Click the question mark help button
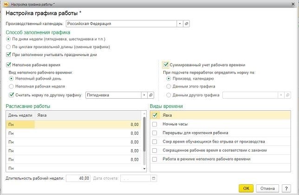Screen dimensions: 299x195 (286, 189)
